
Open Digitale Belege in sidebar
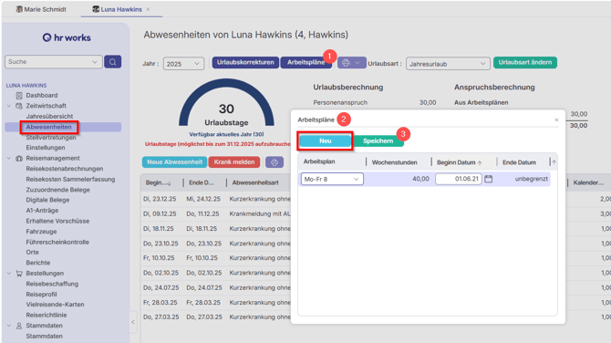click(48, 200)
